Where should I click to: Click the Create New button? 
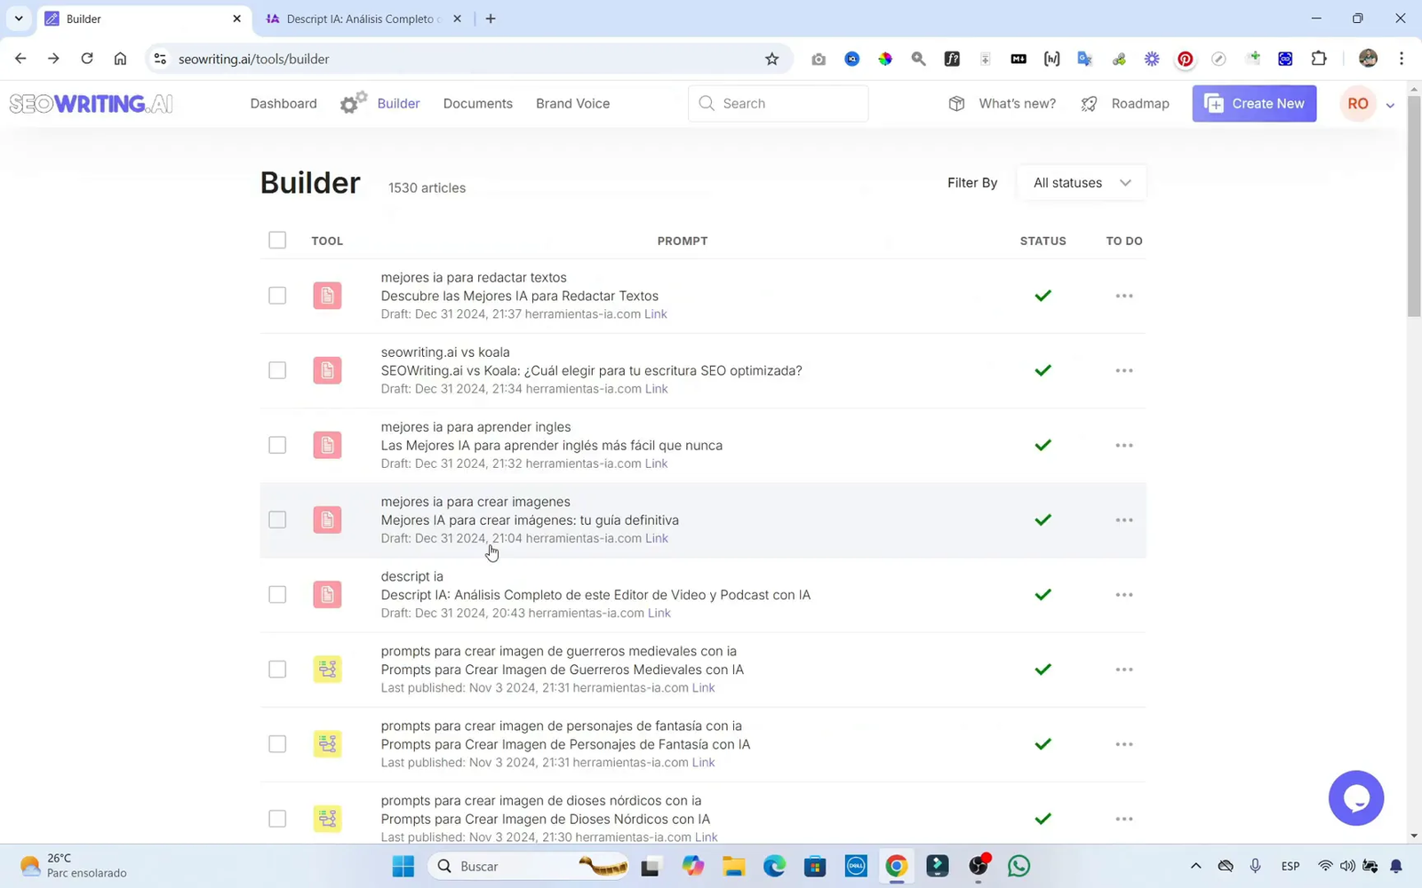click(1254, 103)
